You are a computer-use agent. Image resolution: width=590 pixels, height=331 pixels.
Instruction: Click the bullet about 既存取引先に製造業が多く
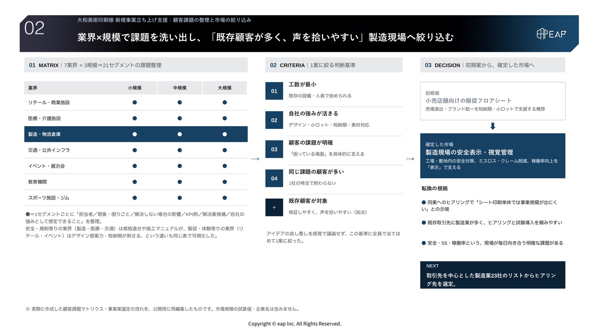(492, 222)
